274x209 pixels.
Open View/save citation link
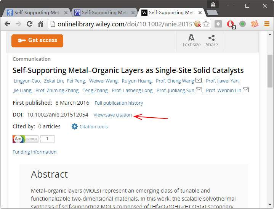tap(112, 115)
